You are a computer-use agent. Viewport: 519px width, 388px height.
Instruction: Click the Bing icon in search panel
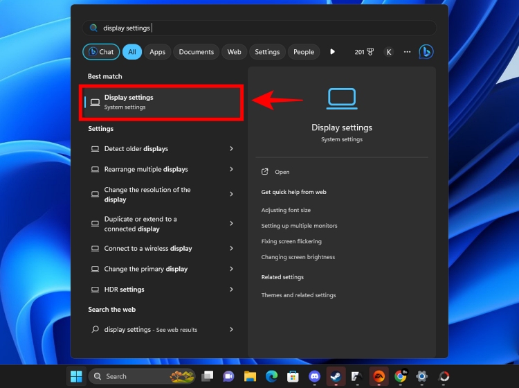click(x=426, y=52)
